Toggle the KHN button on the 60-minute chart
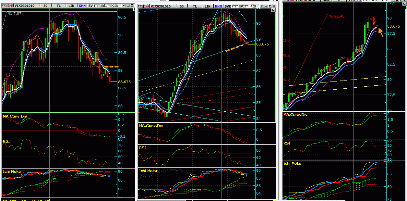This screenshot has height=201, width=407. pos(219,6)
